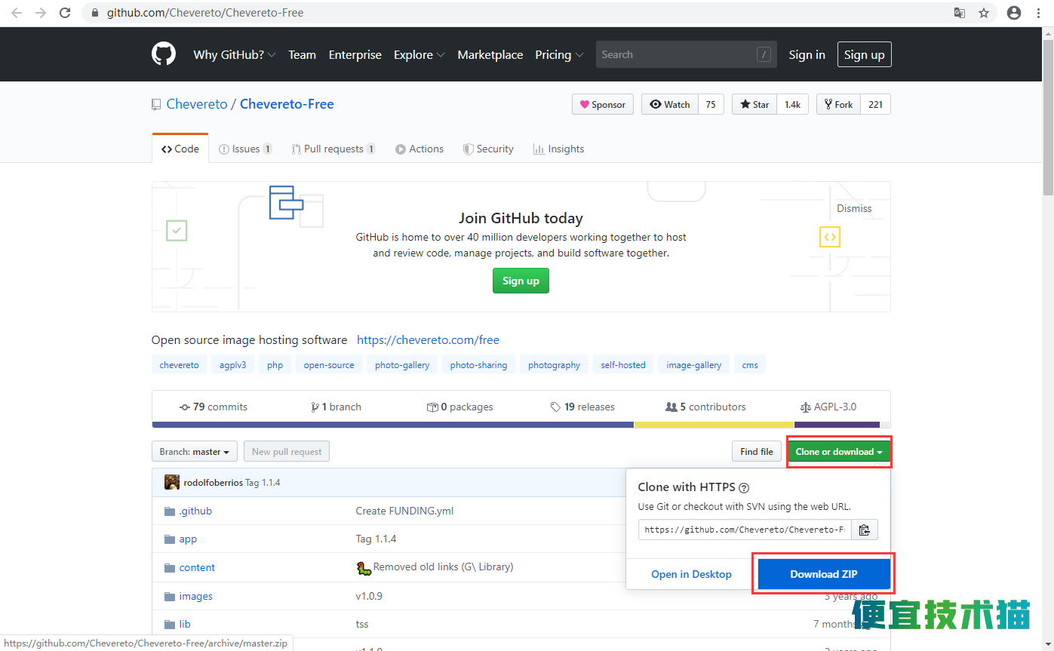View the 79 commits
This screenshot has width=1054, height=651.
pos(214,407)
